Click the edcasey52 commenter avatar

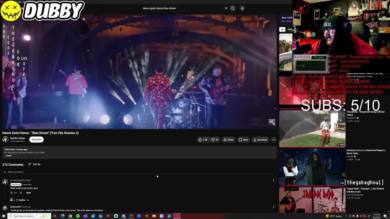click(x=5, y=208)
